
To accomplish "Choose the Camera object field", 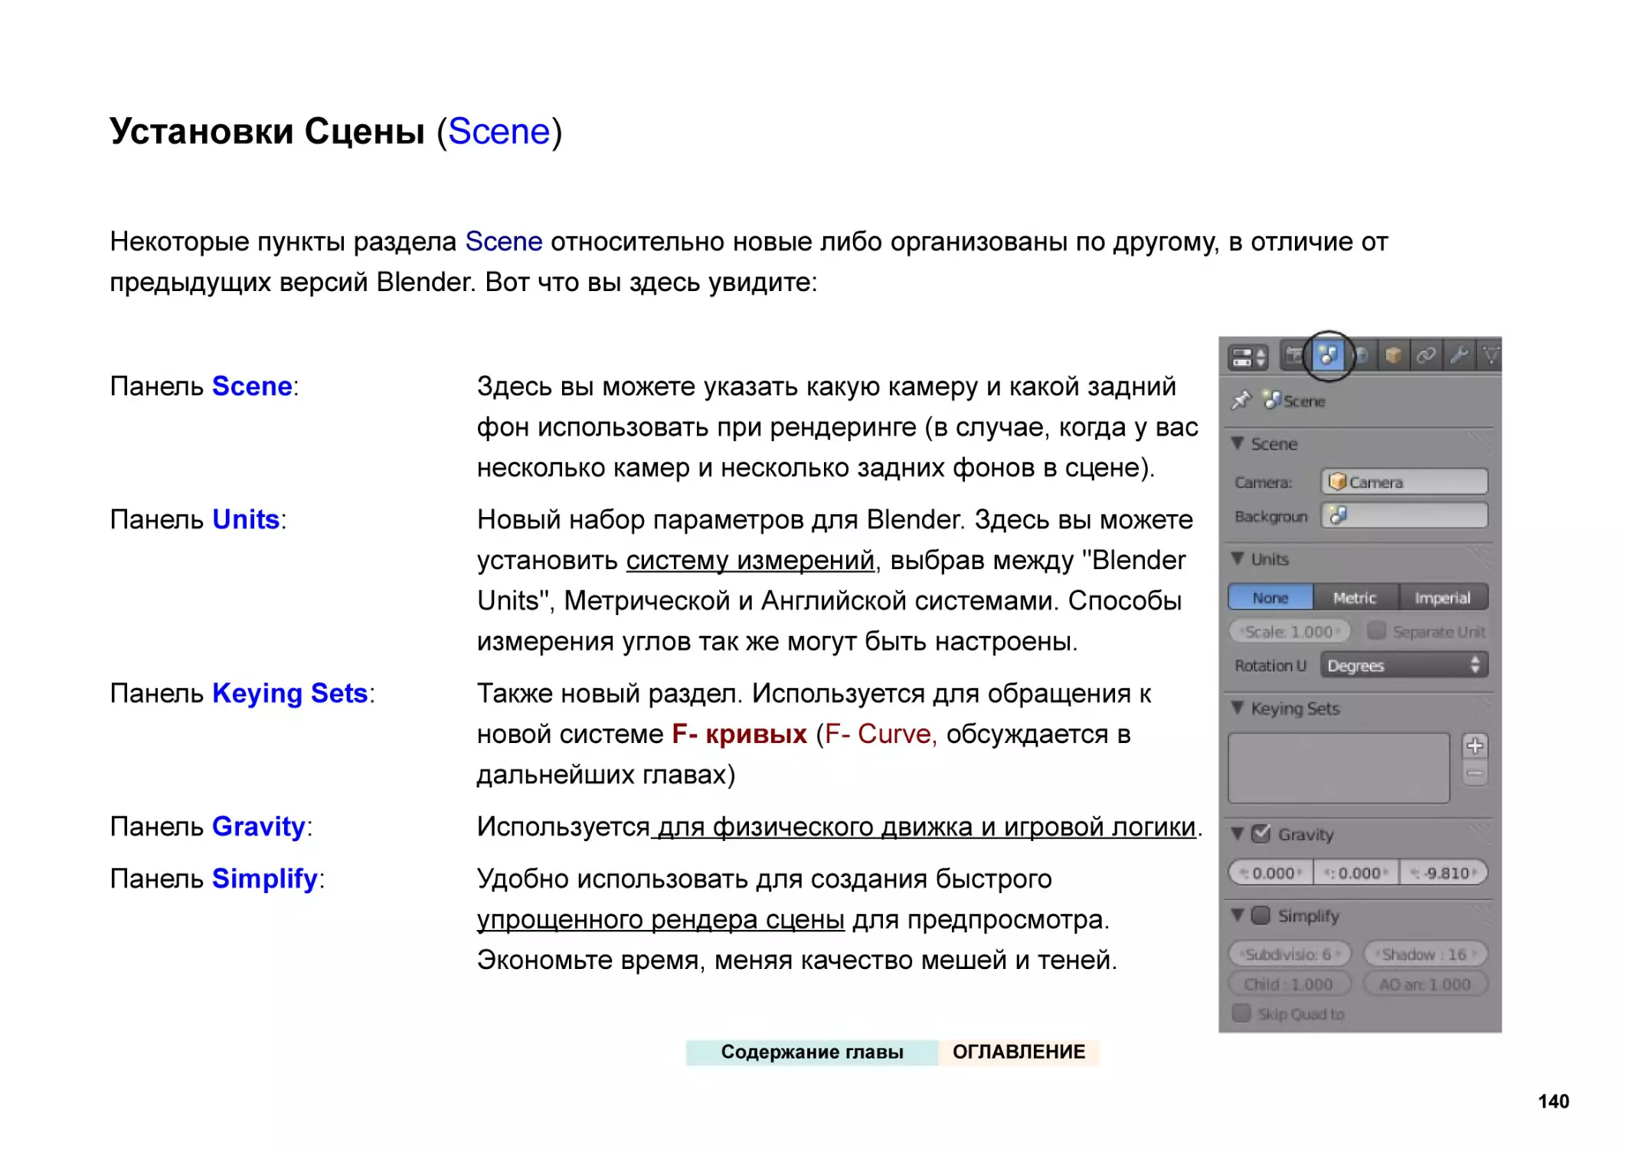I will click(x=1404, y=482).
